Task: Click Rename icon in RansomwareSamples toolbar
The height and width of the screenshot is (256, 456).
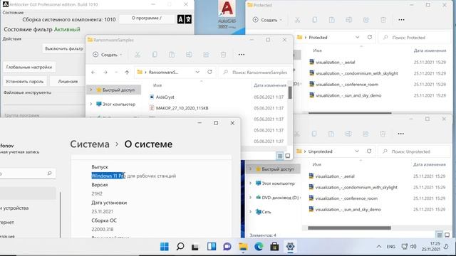Action: [189, 55]
